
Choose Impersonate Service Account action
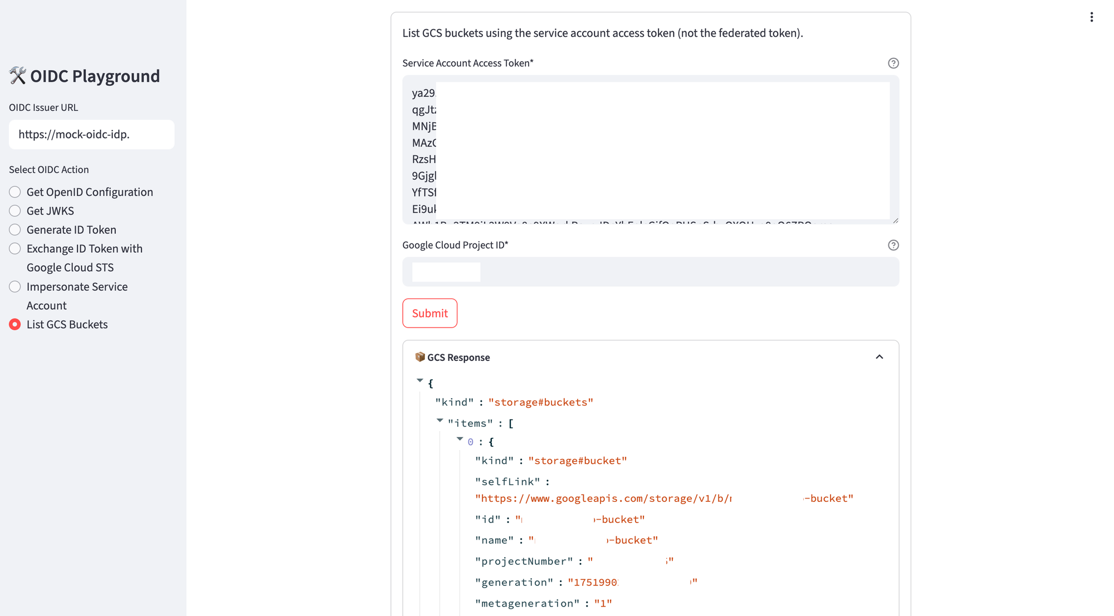15,287
